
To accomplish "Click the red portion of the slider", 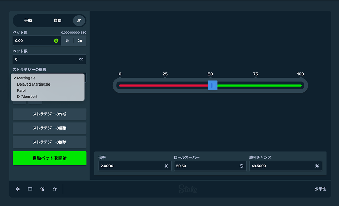I will pos(163,86).
